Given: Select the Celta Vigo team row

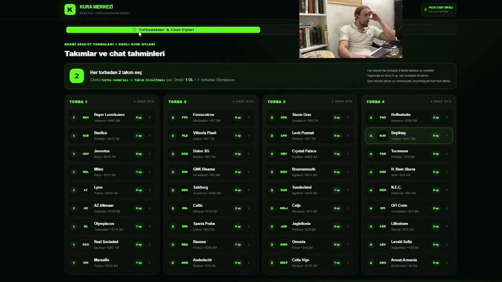Looking at the screenshot, I should [310, 263].
